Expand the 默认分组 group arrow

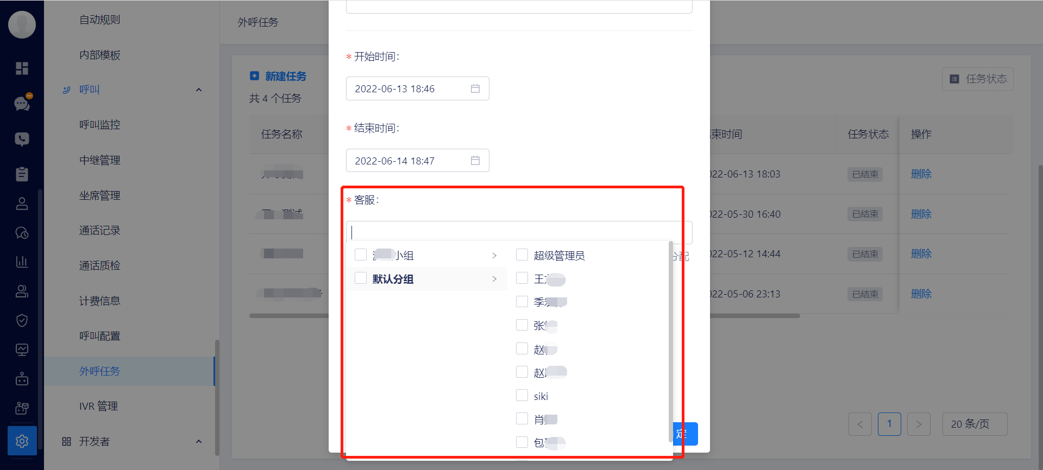[494, 279]
